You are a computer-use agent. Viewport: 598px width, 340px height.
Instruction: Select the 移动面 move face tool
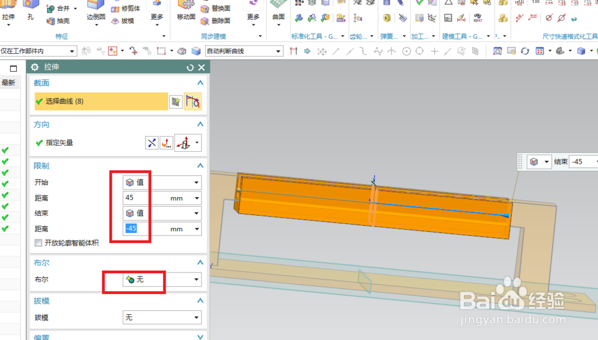pyautogui.click(x=186, y=11)
